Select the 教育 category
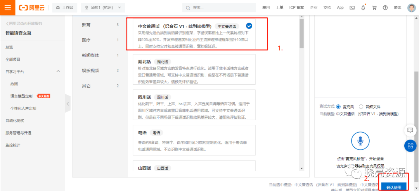 [100, 25]
